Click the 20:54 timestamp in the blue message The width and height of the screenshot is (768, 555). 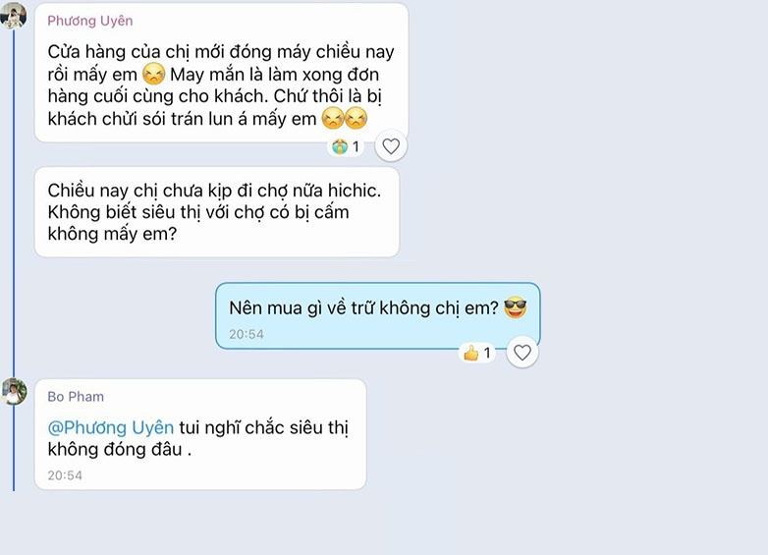coord(247,334)
